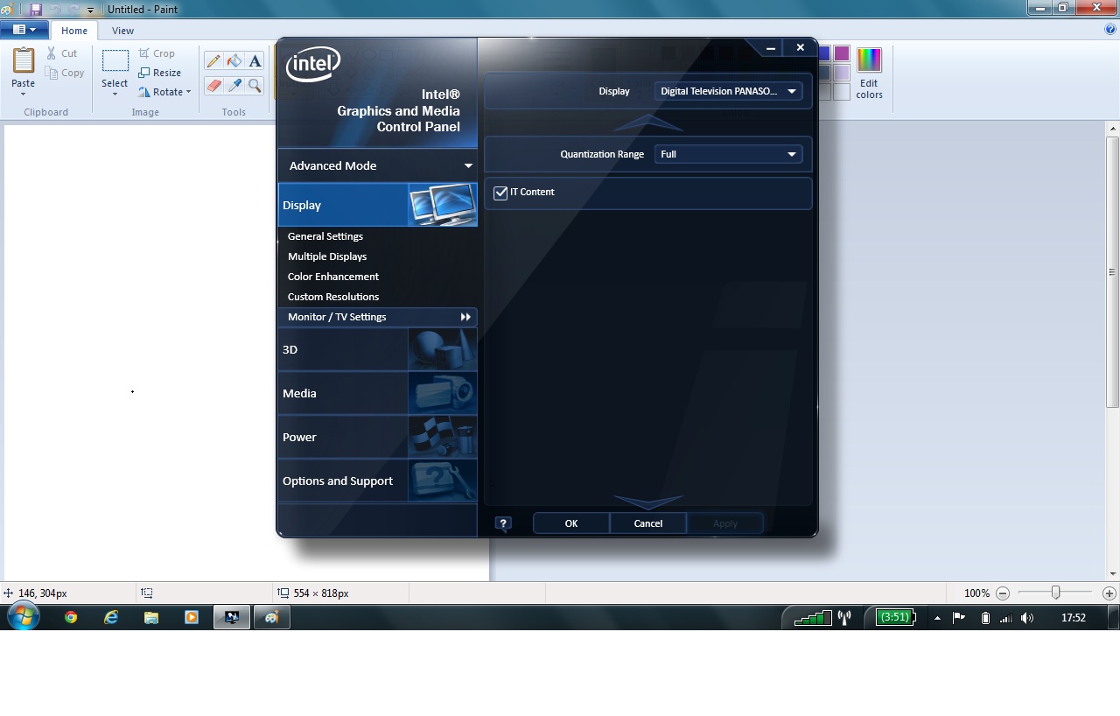The height and width of the screenshot is (716, 1120).
Task: Switch to Paint taskbar button
Action: coord(271,617)
